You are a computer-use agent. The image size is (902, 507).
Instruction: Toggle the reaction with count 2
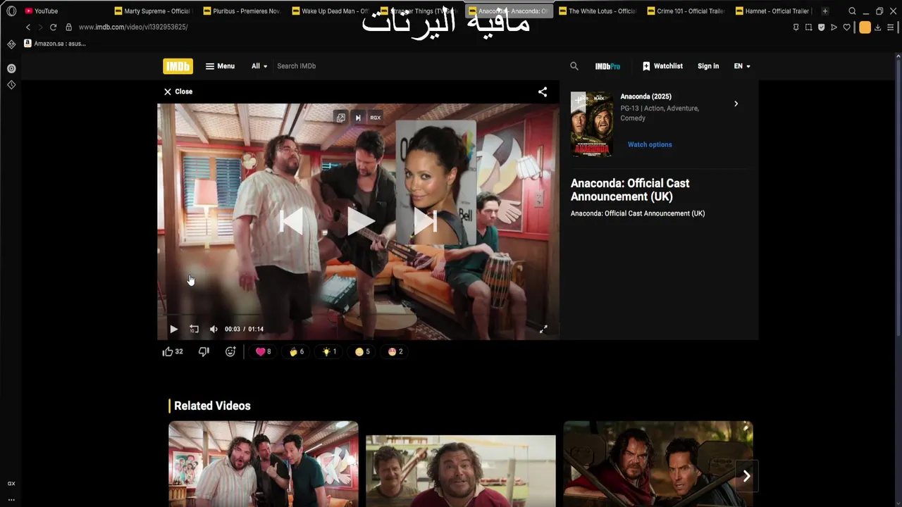[395, 351]
